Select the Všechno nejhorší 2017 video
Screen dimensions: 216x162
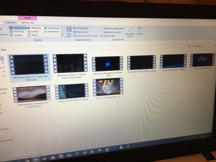click(x=173, y=63)
